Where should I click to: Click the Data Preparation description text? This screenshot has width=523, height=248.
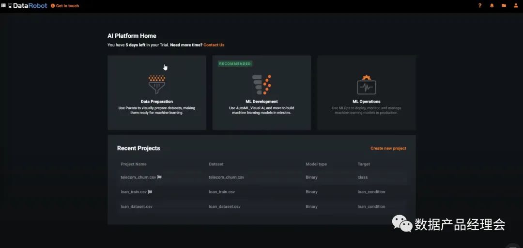tap(157, 110)
